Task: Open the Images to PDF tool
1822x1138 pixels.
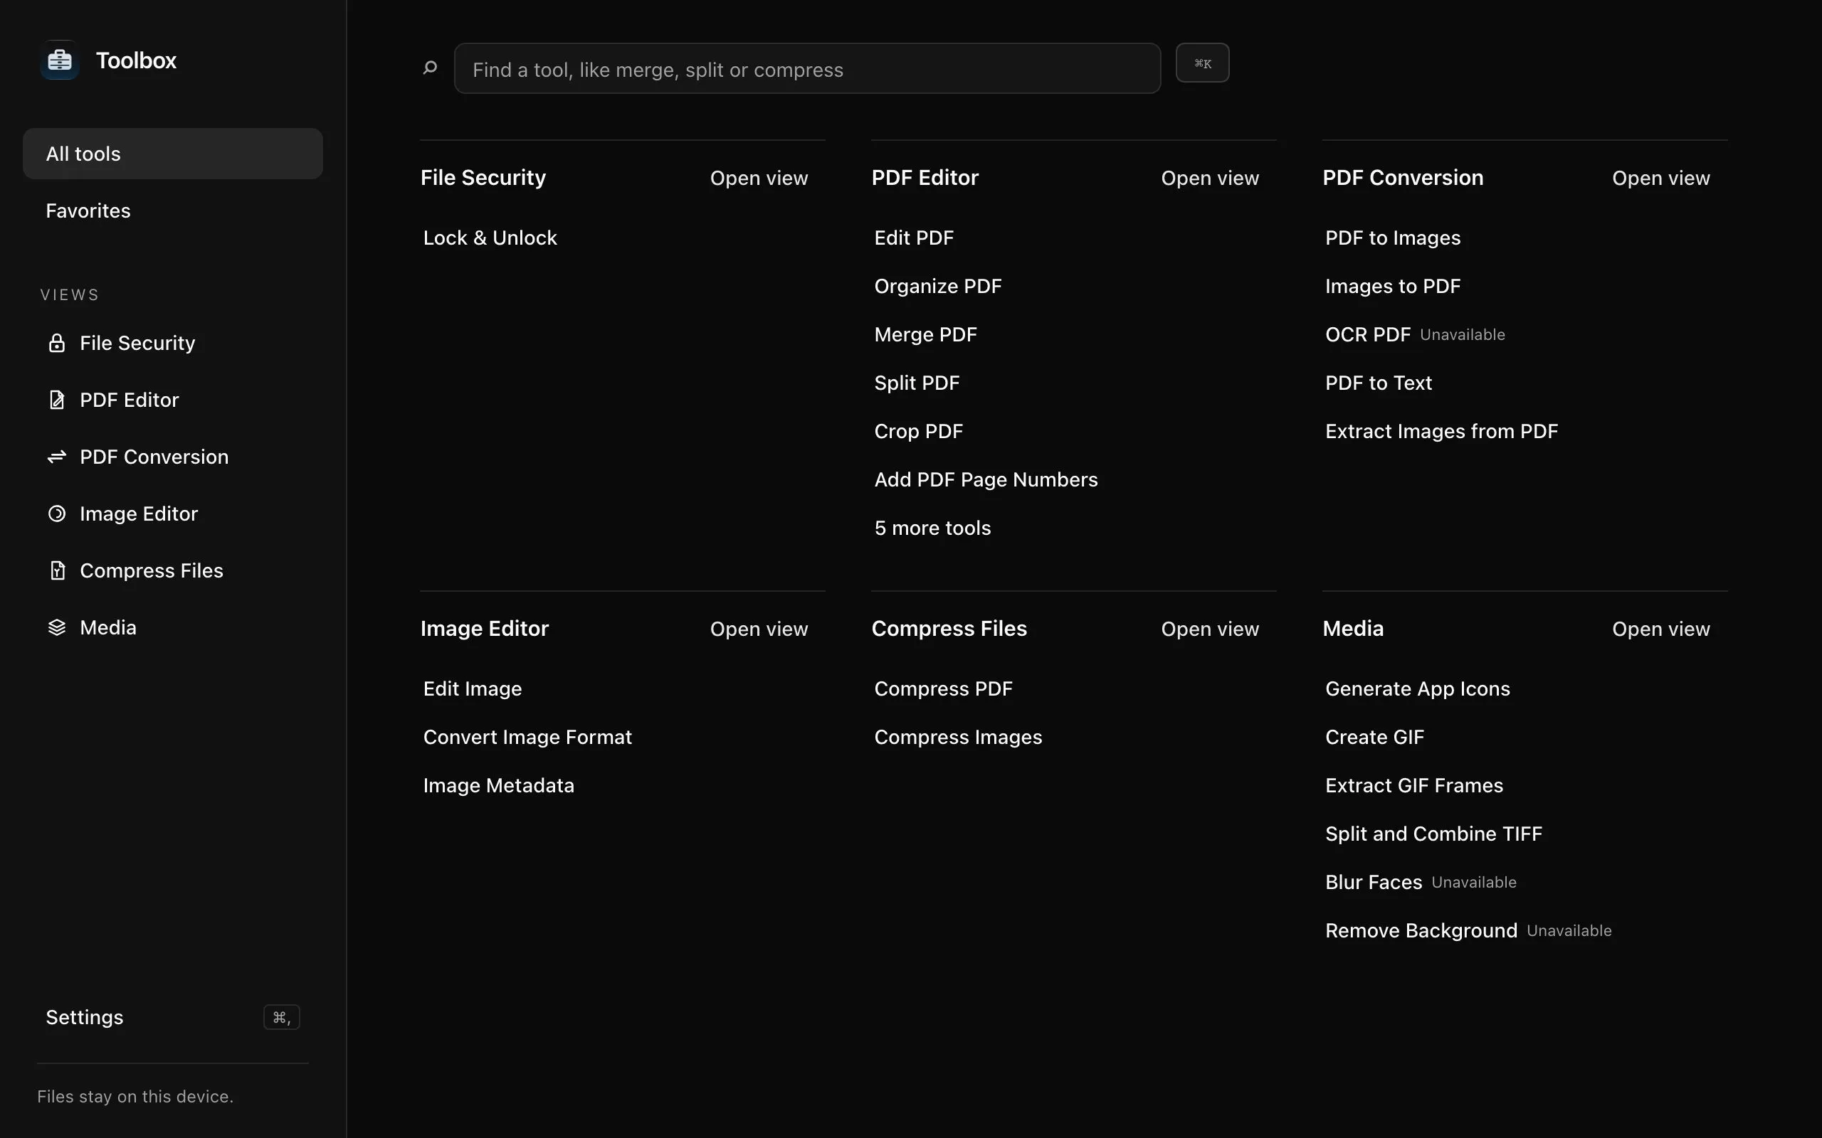Action: pyautogui.click(x=1393, y=286)
